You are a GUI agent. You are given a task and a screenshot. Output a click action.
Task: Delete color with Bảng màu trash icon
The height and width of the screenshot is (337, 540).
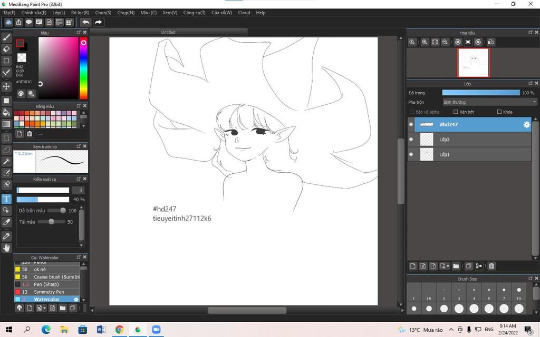(30, 134)
